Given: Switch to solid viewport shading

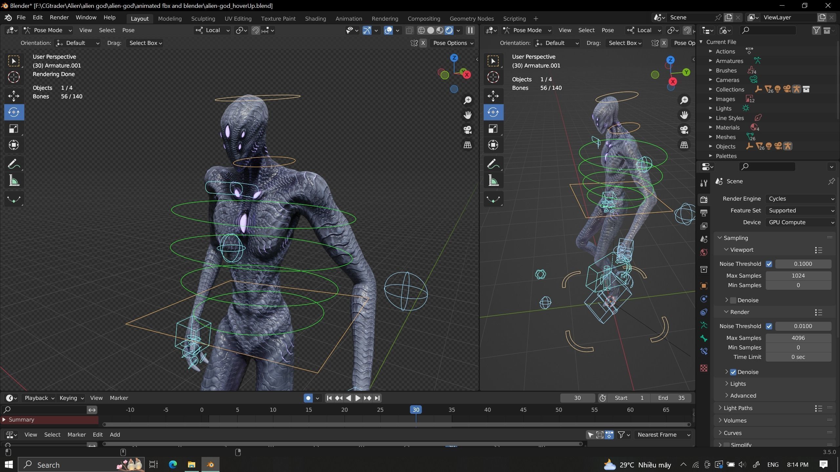Looking at the screenshot, I should point(430,30).
